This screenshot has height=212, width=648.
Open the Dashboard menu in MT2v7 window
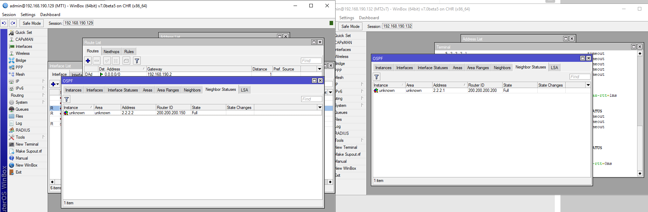click(x=369, y=18)
